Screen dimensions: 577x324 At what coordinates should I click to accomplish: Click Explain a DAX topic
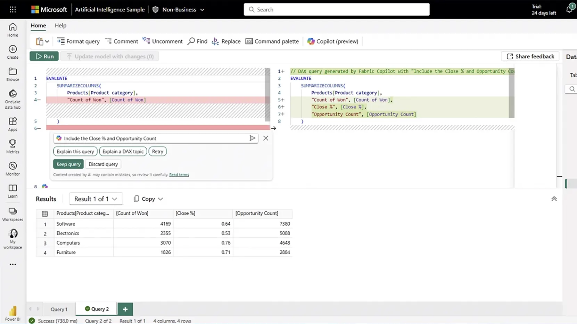coord(123,151)
